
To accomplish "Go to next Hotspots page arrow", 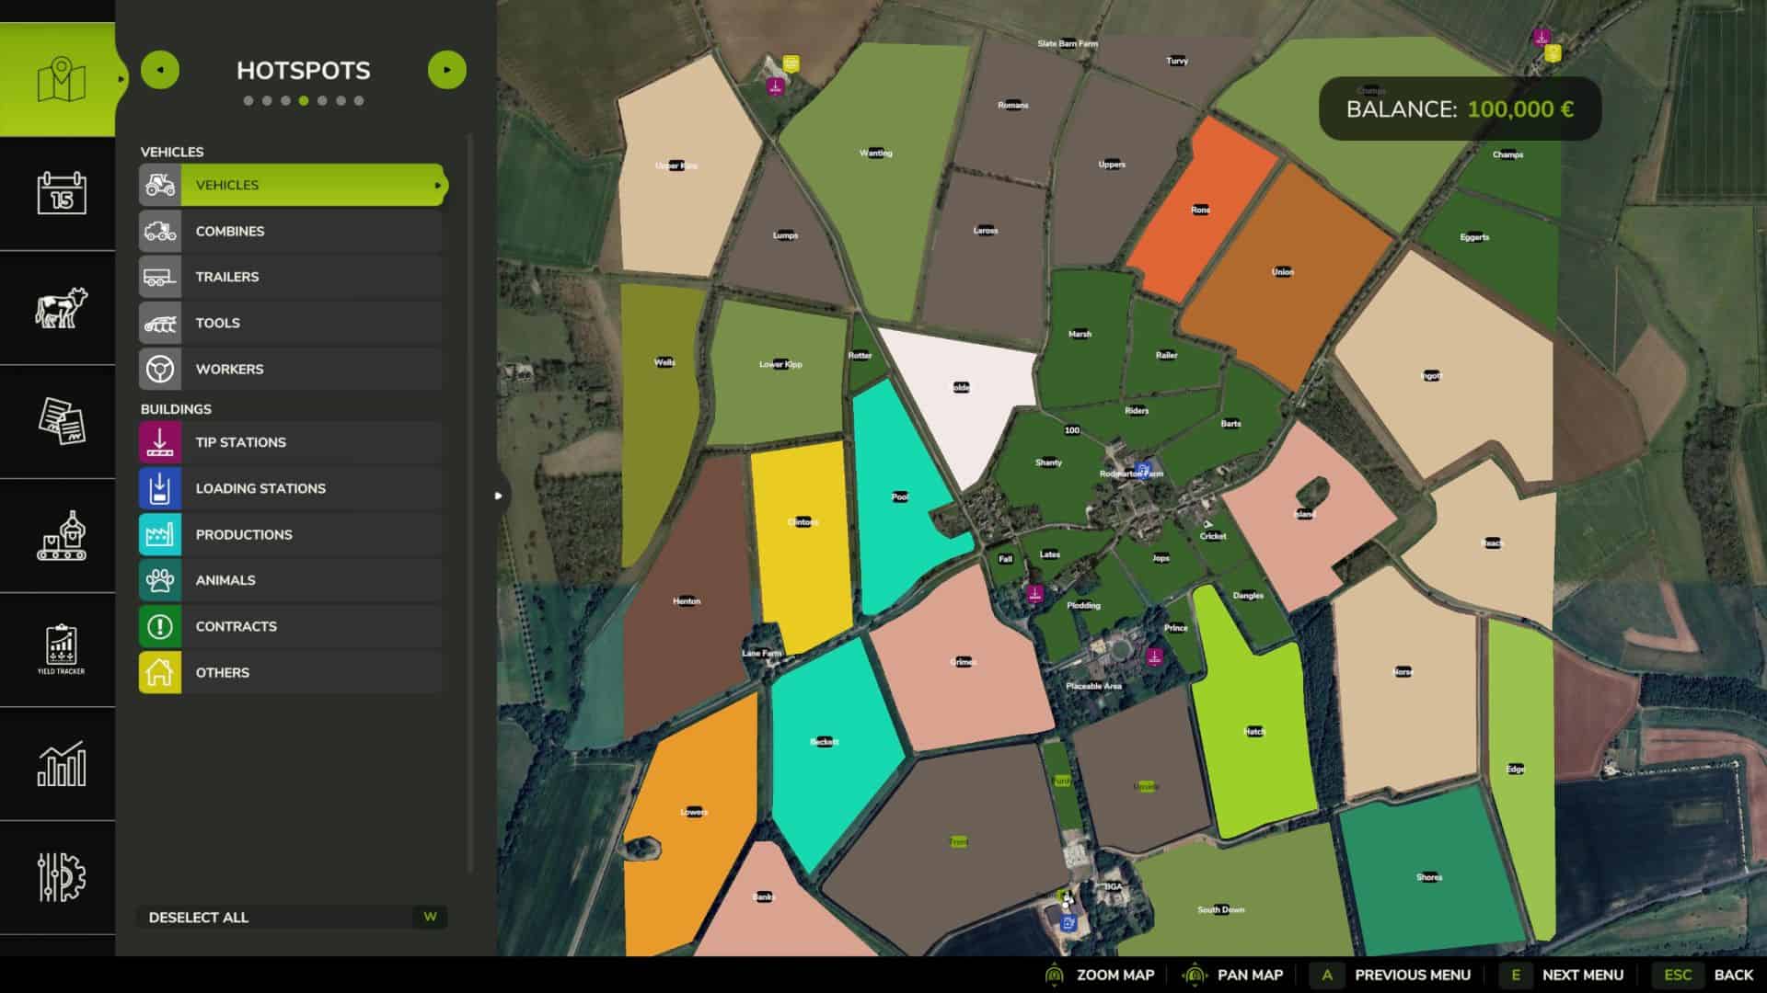I will (447, 70).
